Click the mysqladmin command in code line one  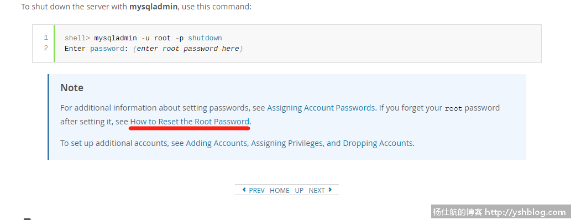(x=116, y=38)
